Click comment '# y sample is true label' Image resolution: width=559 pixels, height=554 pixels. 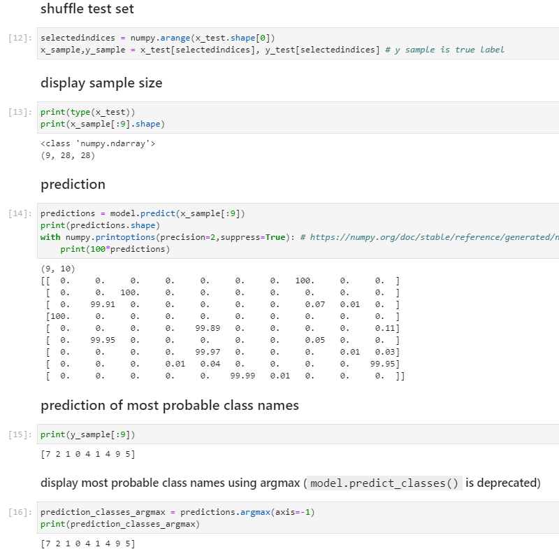(x=444, y=50)
